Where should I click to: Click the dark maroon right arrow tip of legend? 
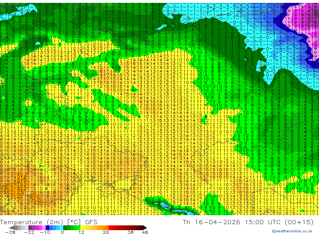pyautogui.click(x=145, y=228)
